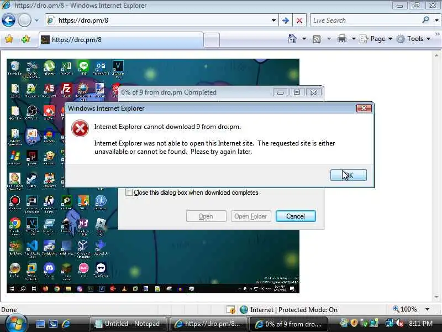
Task: Switch to '0% of 9 from dro...' taskbar button
Action: coord(288,324)
